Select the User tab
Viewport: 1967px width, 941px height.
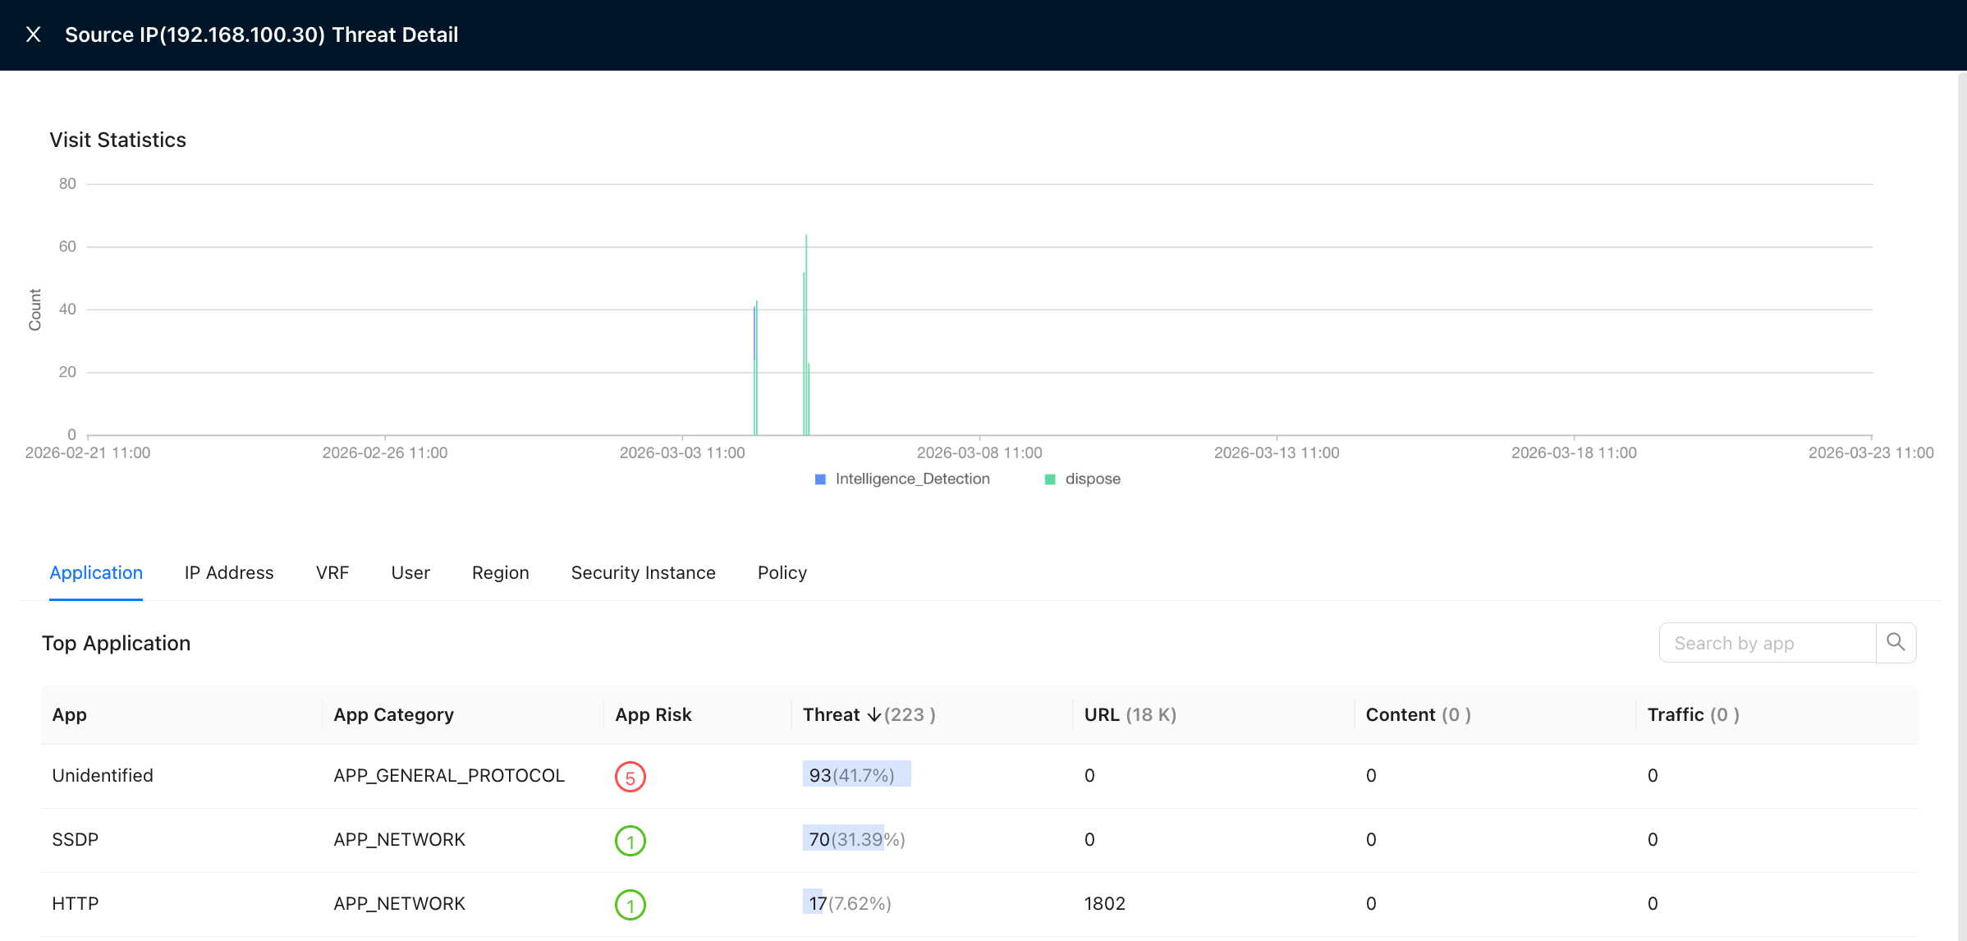[x=410, y=572]
